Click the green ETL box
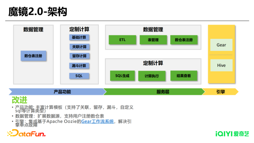Screen dimensions: 254x143 pyautogui.click(x=122, y=40)
